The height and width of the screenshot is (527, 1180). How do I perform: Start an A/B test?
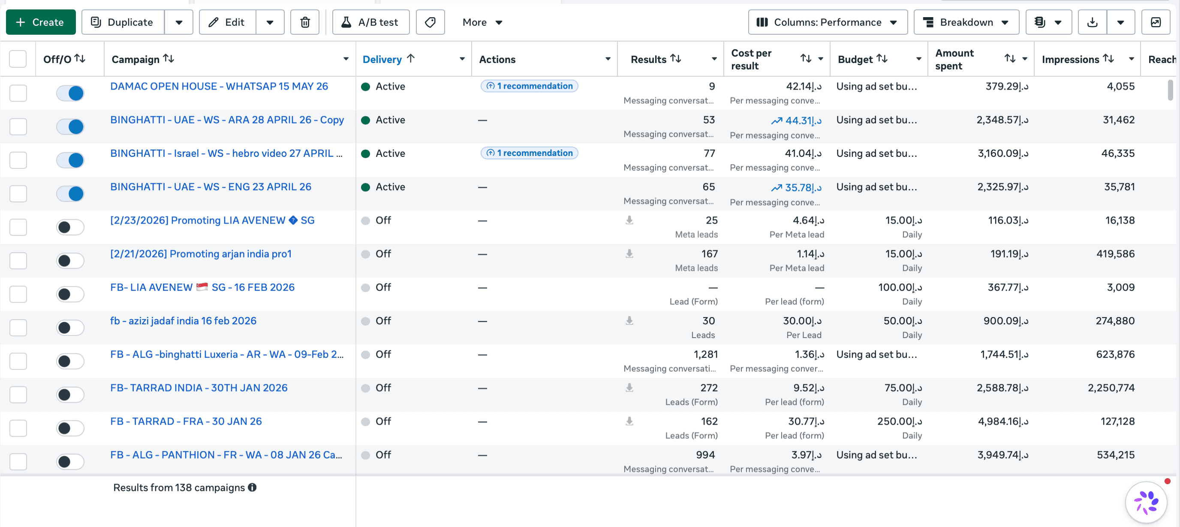[x=370, y=22]
